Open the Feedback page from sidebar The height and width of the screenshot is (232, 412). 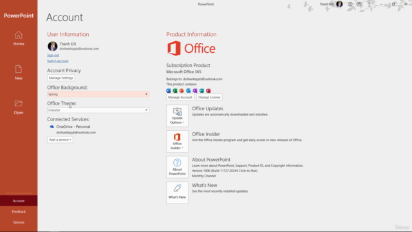click(x=19, y=211)
